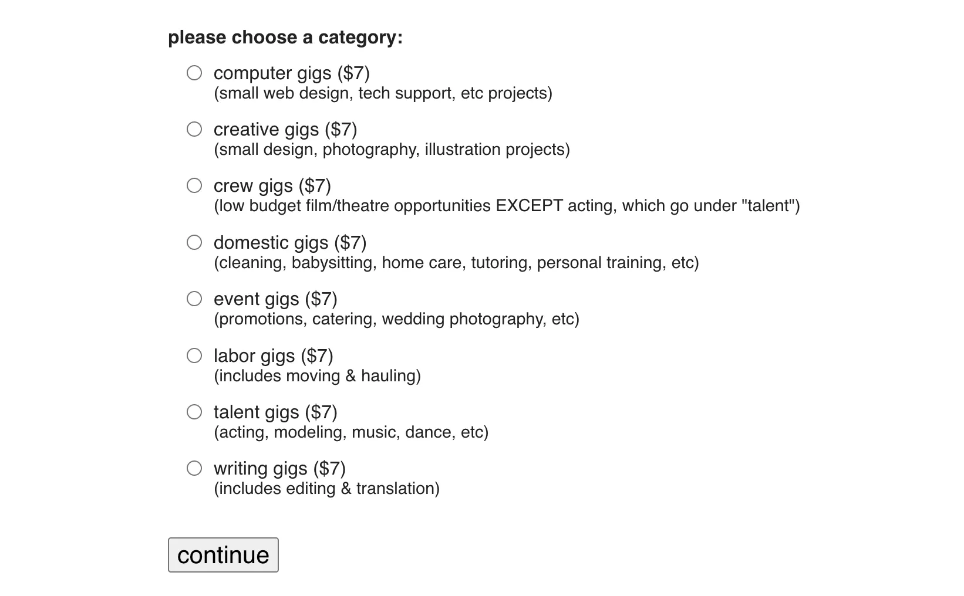Click the "please choose a category" heading
964x596 pixels.
285,38
